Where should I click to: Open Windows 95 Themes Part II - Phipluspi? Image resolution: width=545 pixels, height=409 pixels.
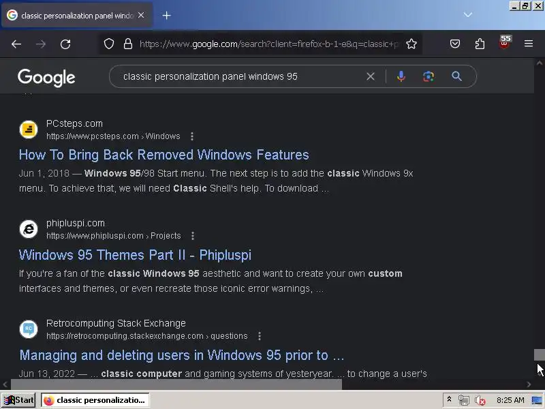click(135, 255)
